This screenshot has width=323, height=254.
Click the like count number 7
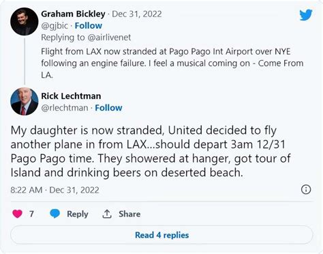31,214
